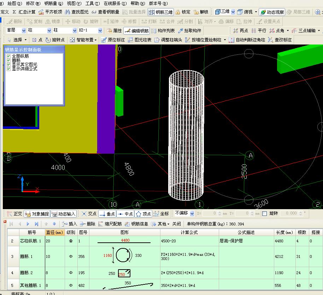Click the 直径(mm) column header
Screen dimensions: 323x295
tap(54, 232)
